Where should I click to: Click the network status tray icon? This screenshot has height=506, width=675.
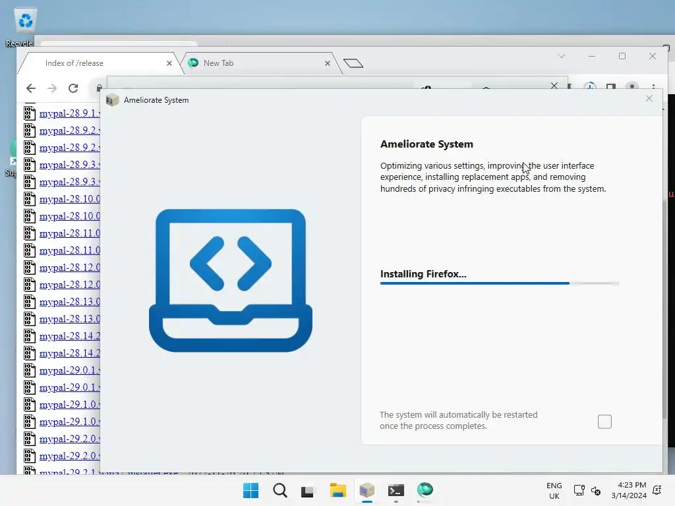pyautogui.click(x=579, y=490)
